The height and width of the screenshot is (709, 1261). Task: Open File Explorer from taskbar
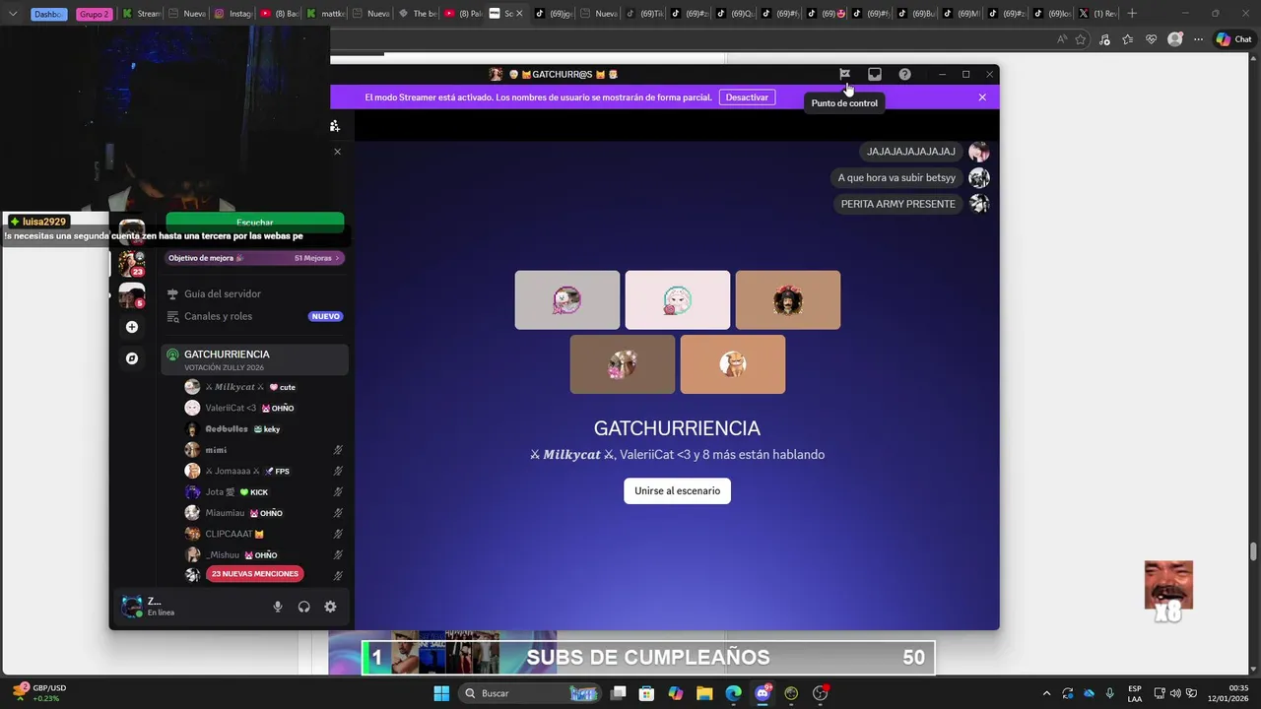pos(704,693)
